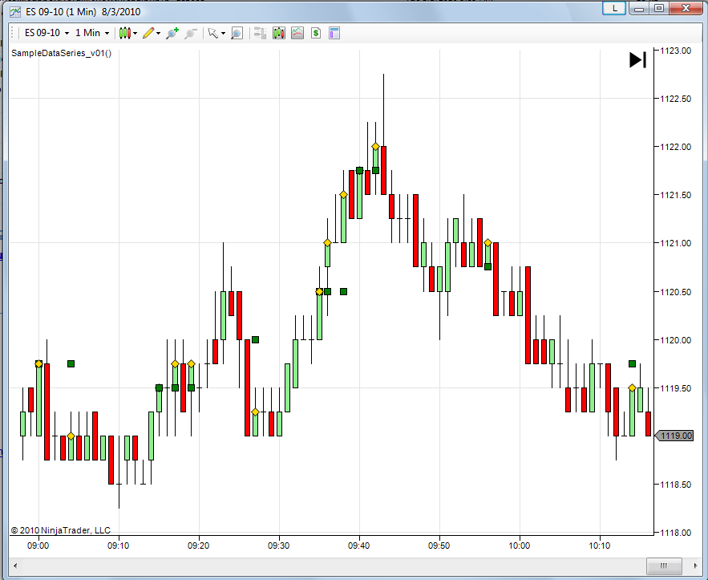Click the 1118.00 price axis label
The image size is (708, 580).
click(675, 533)
